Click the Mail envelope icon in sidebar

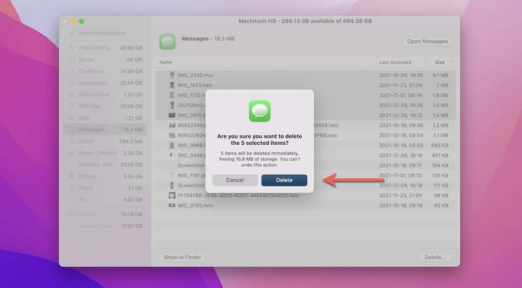tap(71, 118)
